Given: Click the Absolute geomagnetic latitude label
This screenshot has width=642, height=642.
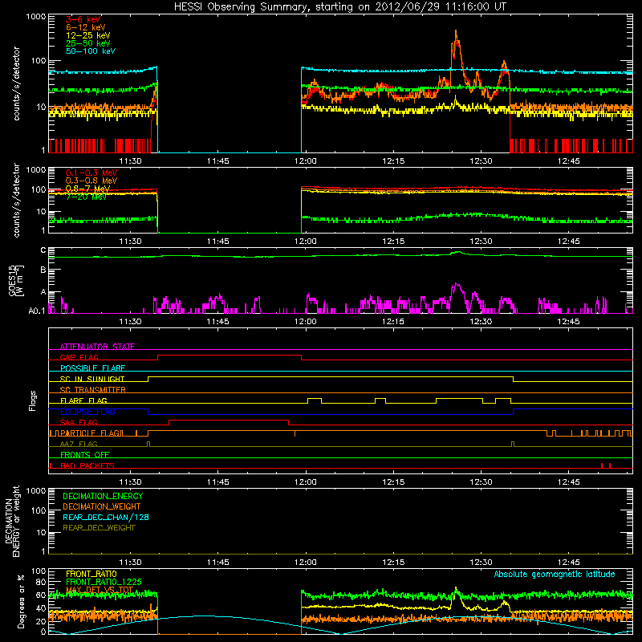Looking at the screenshot, I should point(555,574).
